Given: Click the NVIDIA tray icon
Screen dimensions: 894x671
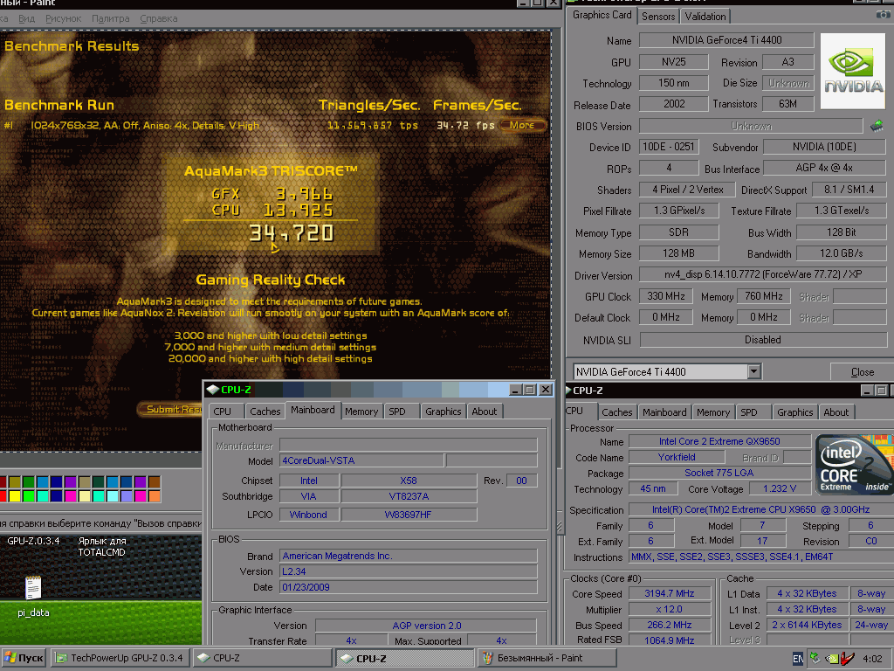Looking at the screenshot, I should 832,659.
